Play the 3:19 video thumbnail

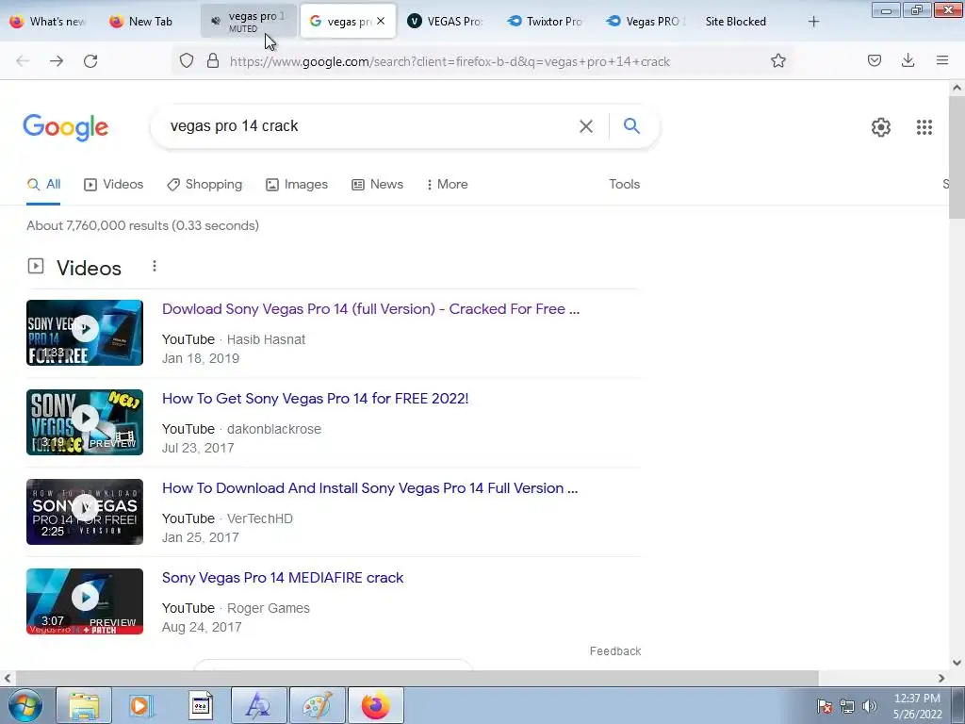(85, 422)
